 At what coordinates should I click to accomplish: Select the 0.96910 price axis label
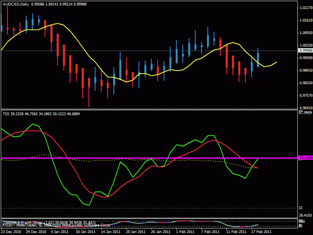306,108
